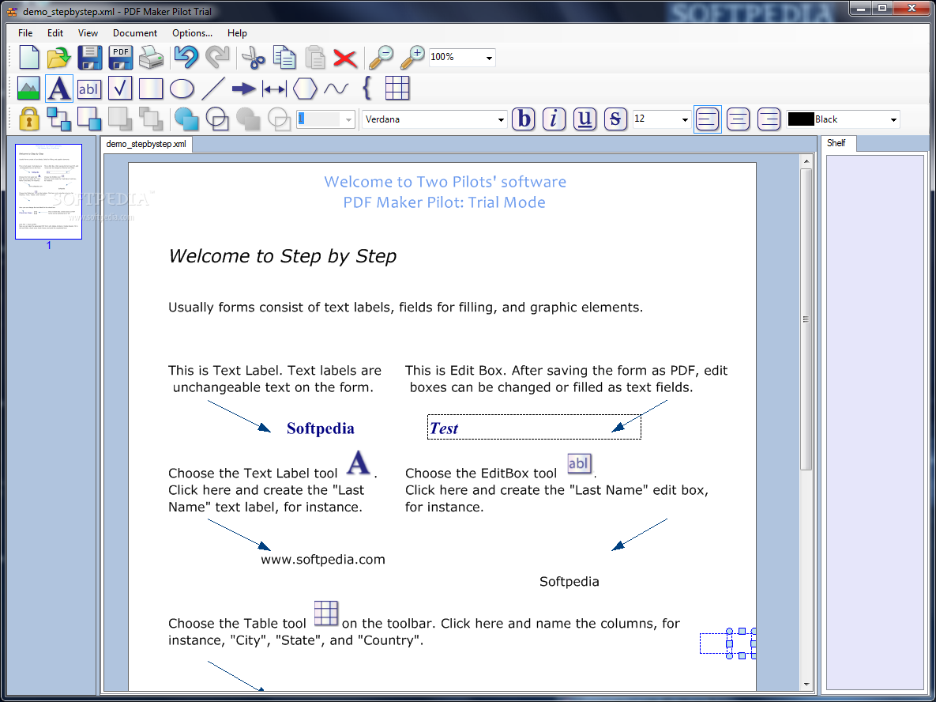The image size is (936, 702).
Task: Cut selection with scissors icon
Action: click(253, 58)
